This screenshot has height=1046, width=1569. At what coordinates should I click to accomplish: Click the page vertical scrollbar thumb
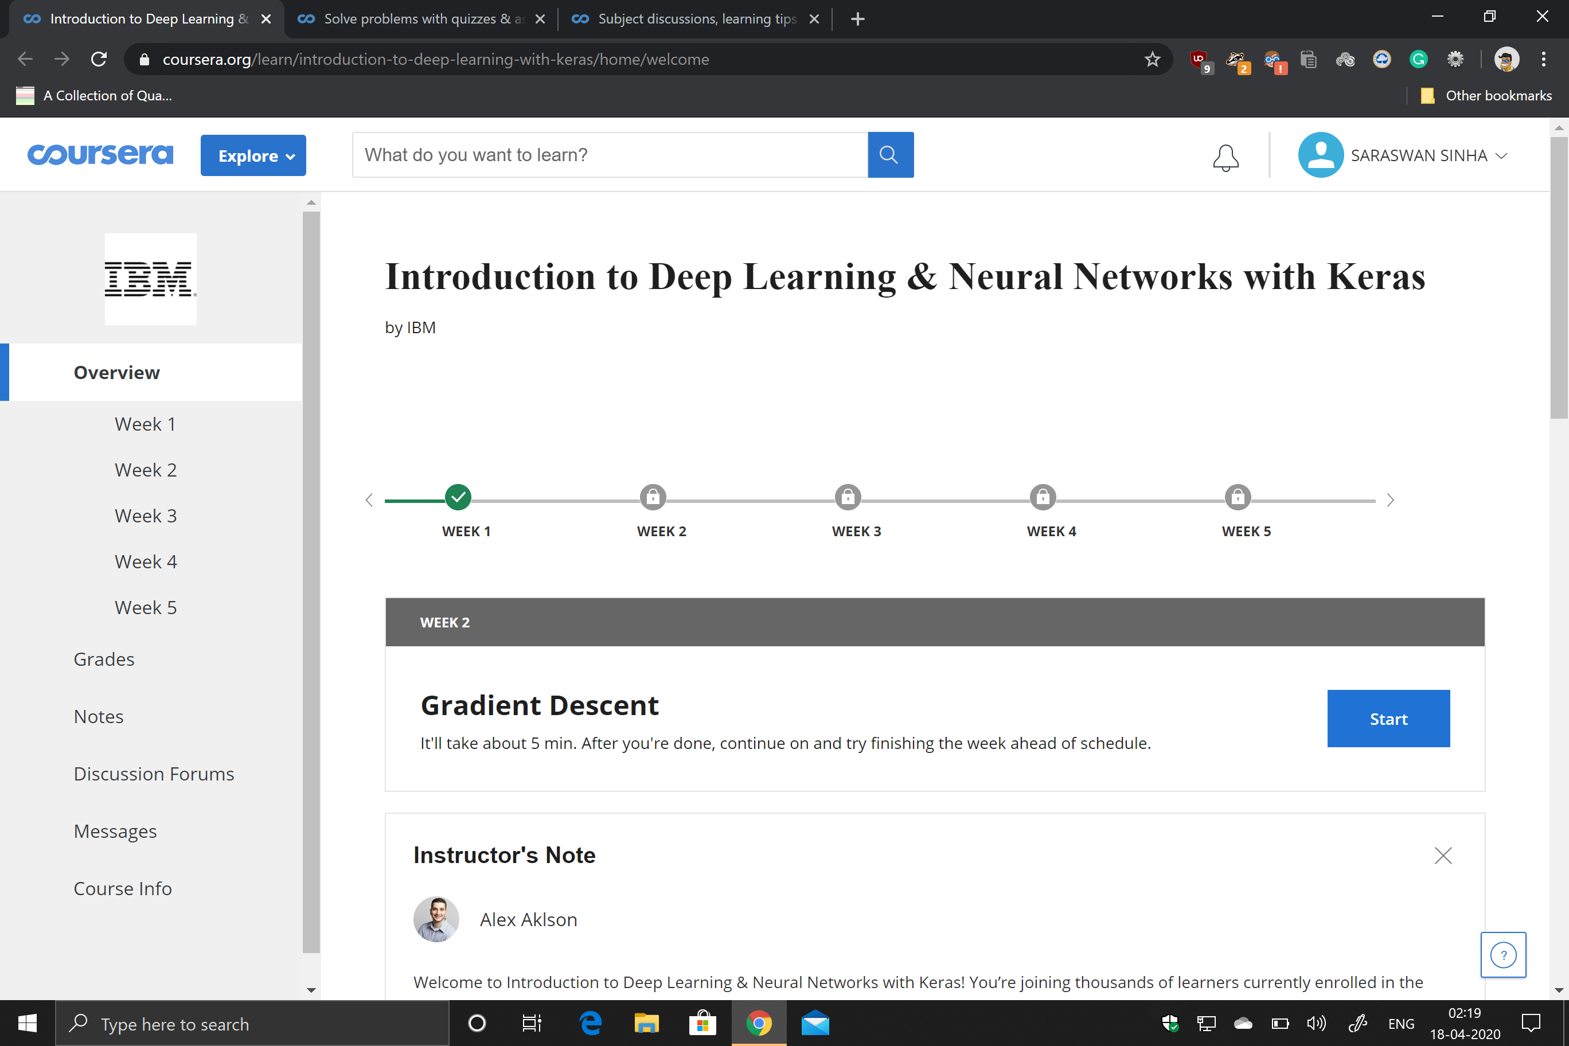(x=1559, y=277)
